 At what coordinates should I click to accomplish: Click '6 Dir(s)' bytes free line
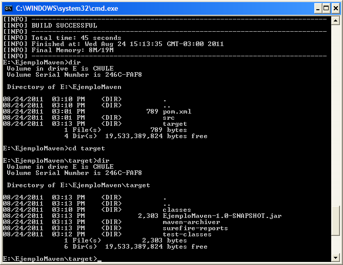[136, 247]
